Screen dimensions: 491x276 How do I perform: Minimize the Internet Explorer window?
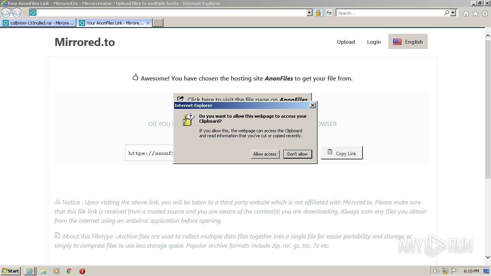tap(474, 3)
